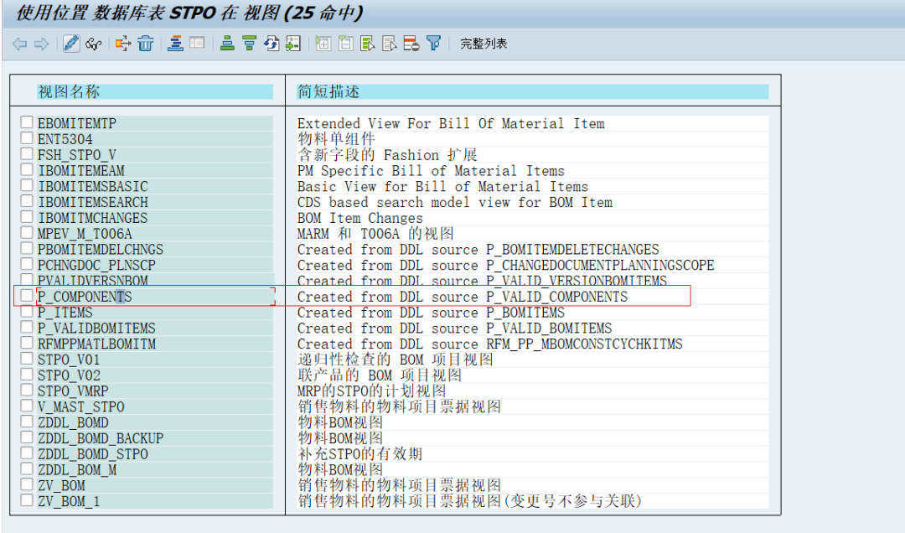Click description 'Basic View for Bill of Material Items'
The height and width of the screenshot is (533, 905).
443,187
